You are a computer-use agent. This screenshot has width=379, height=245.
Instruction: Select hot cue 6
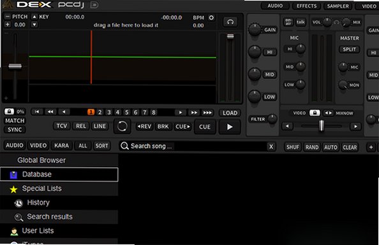tap(136, 112)
